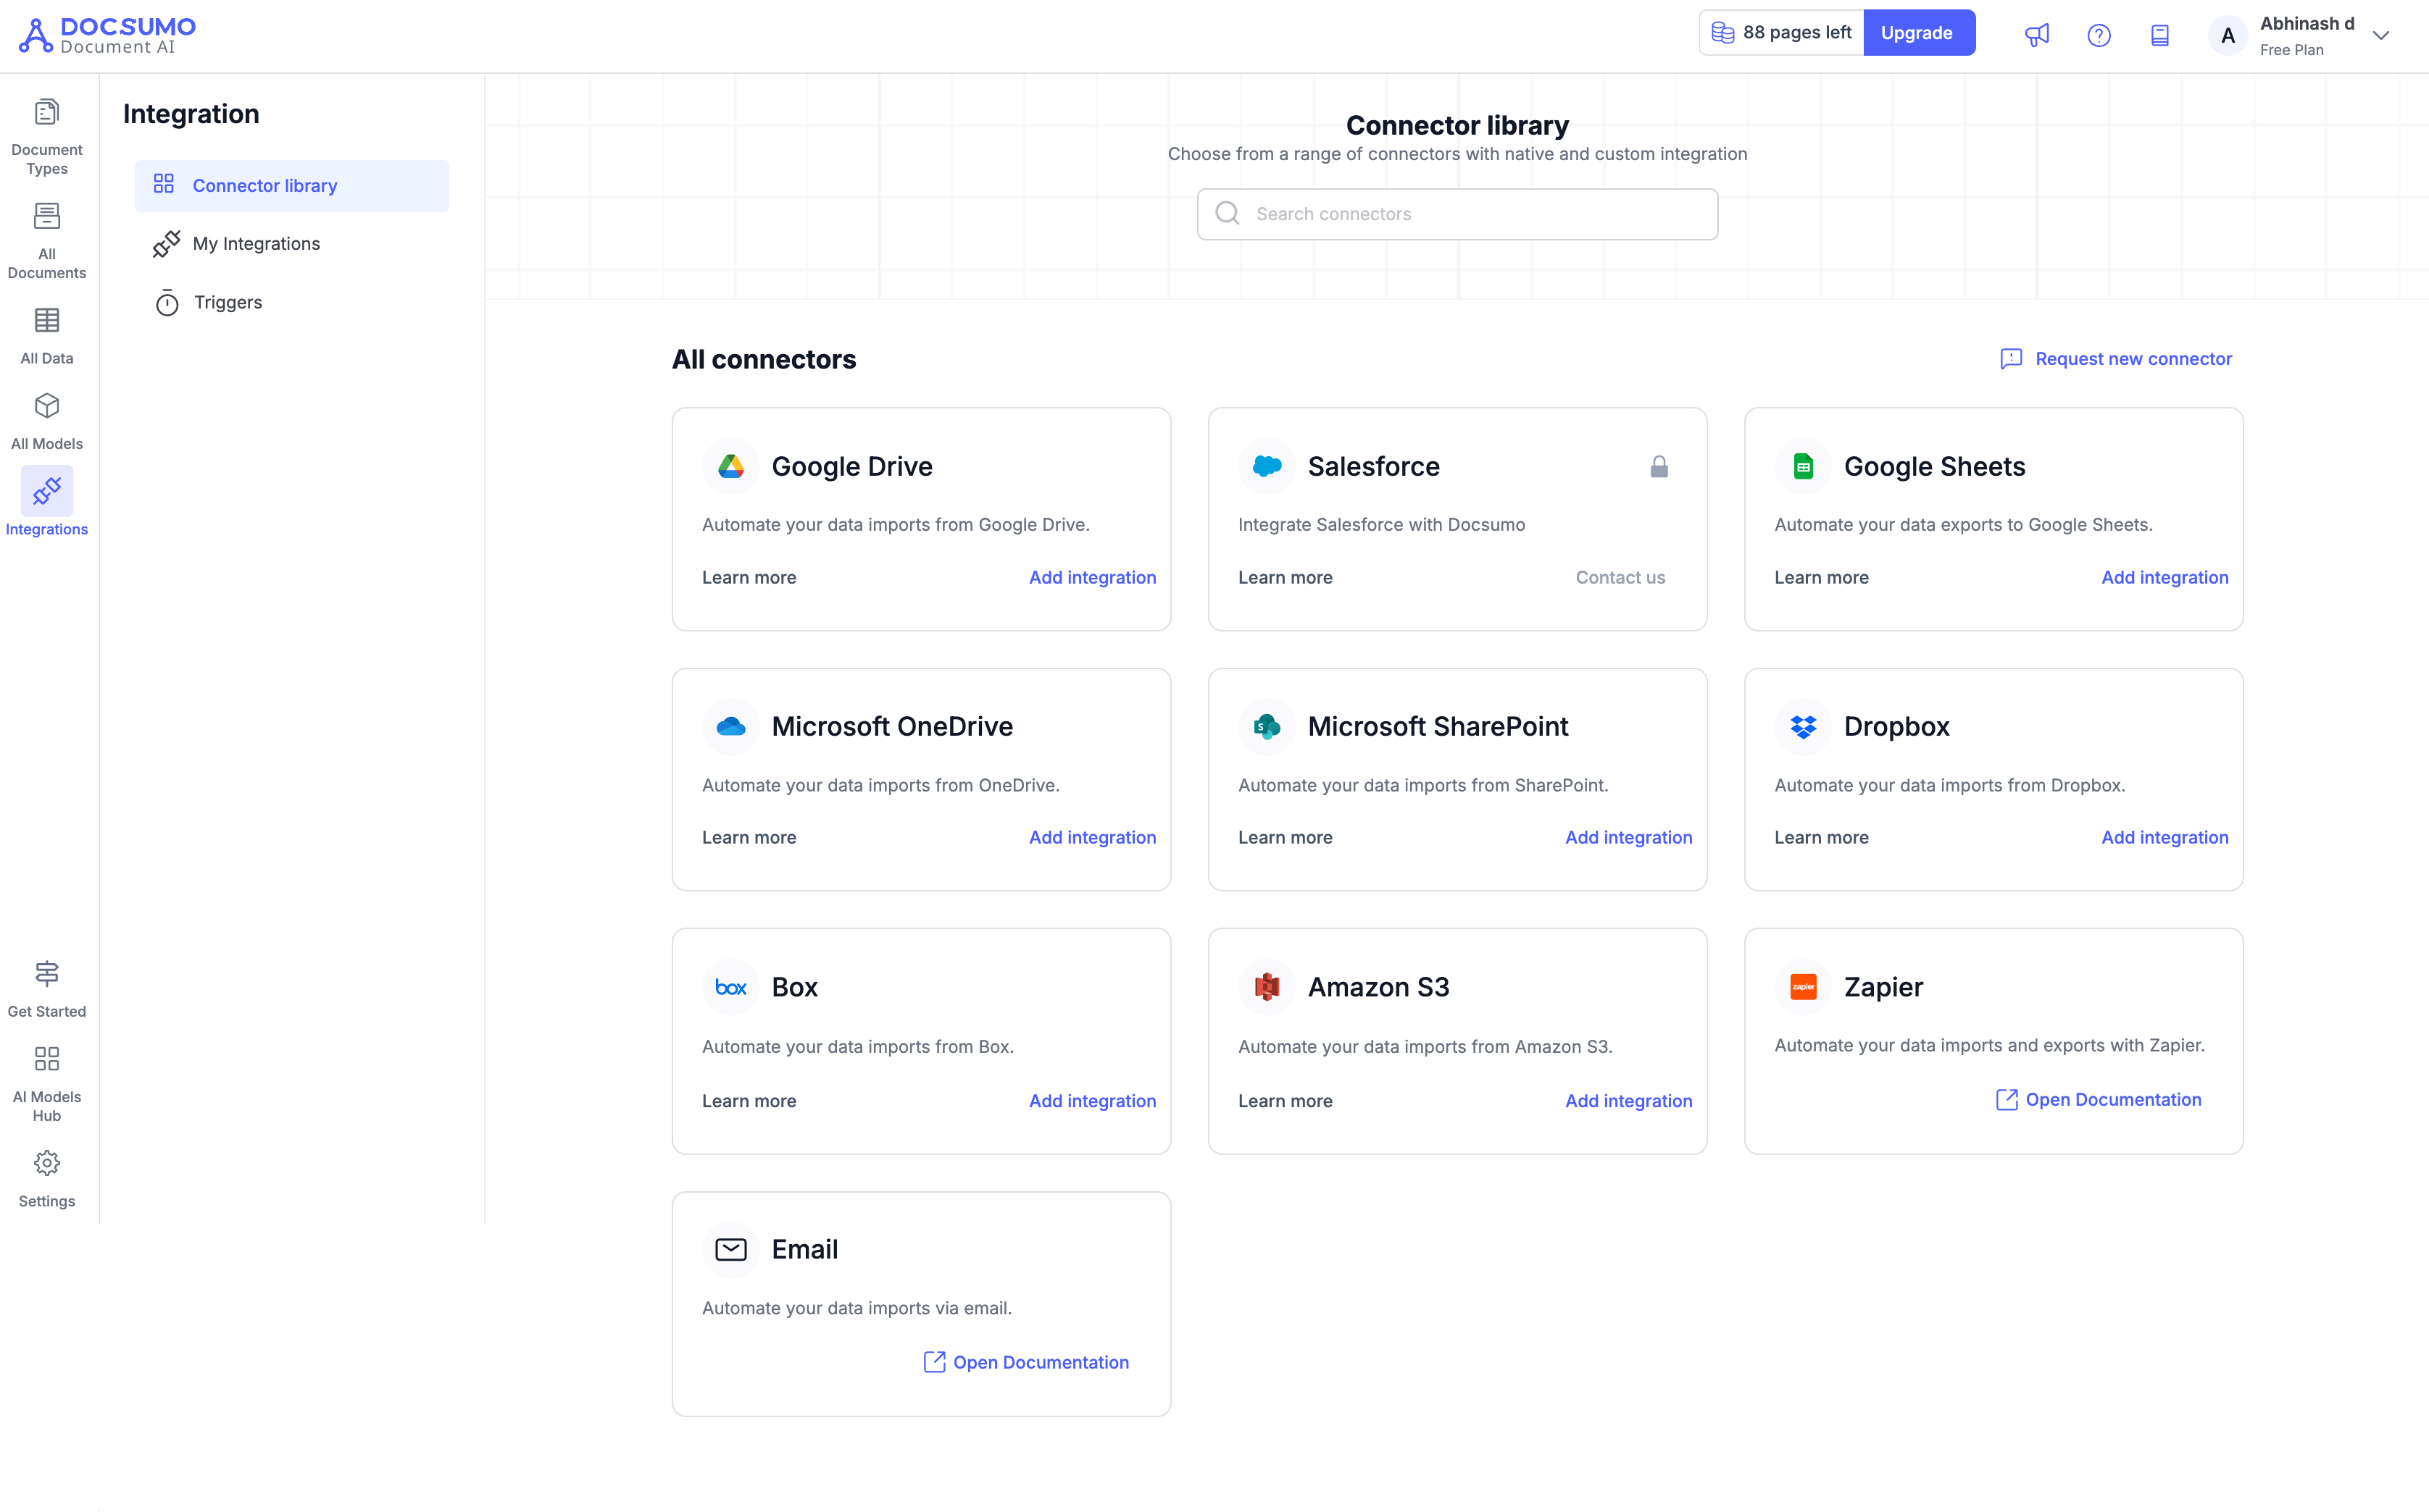The width and height of the screenshot is (2429, 1512).
Task: Click the Salesforce cloud icon
Action: click(1267, 466)
